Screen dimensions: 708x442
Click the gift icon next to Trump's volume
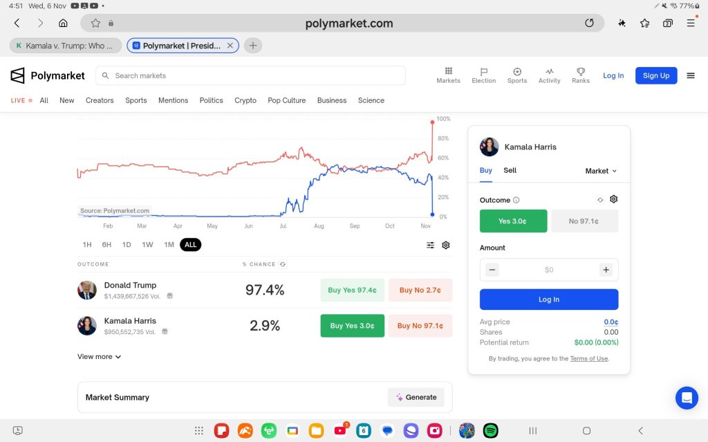click(x=170, y=296)
